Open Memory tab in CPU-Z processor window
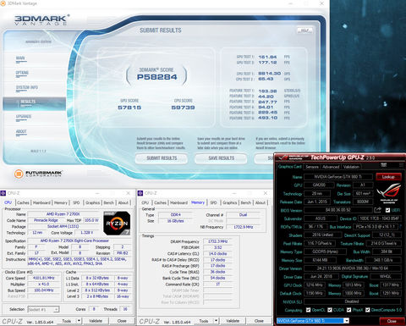The image size is (406, 326). [x=61, y=202]
